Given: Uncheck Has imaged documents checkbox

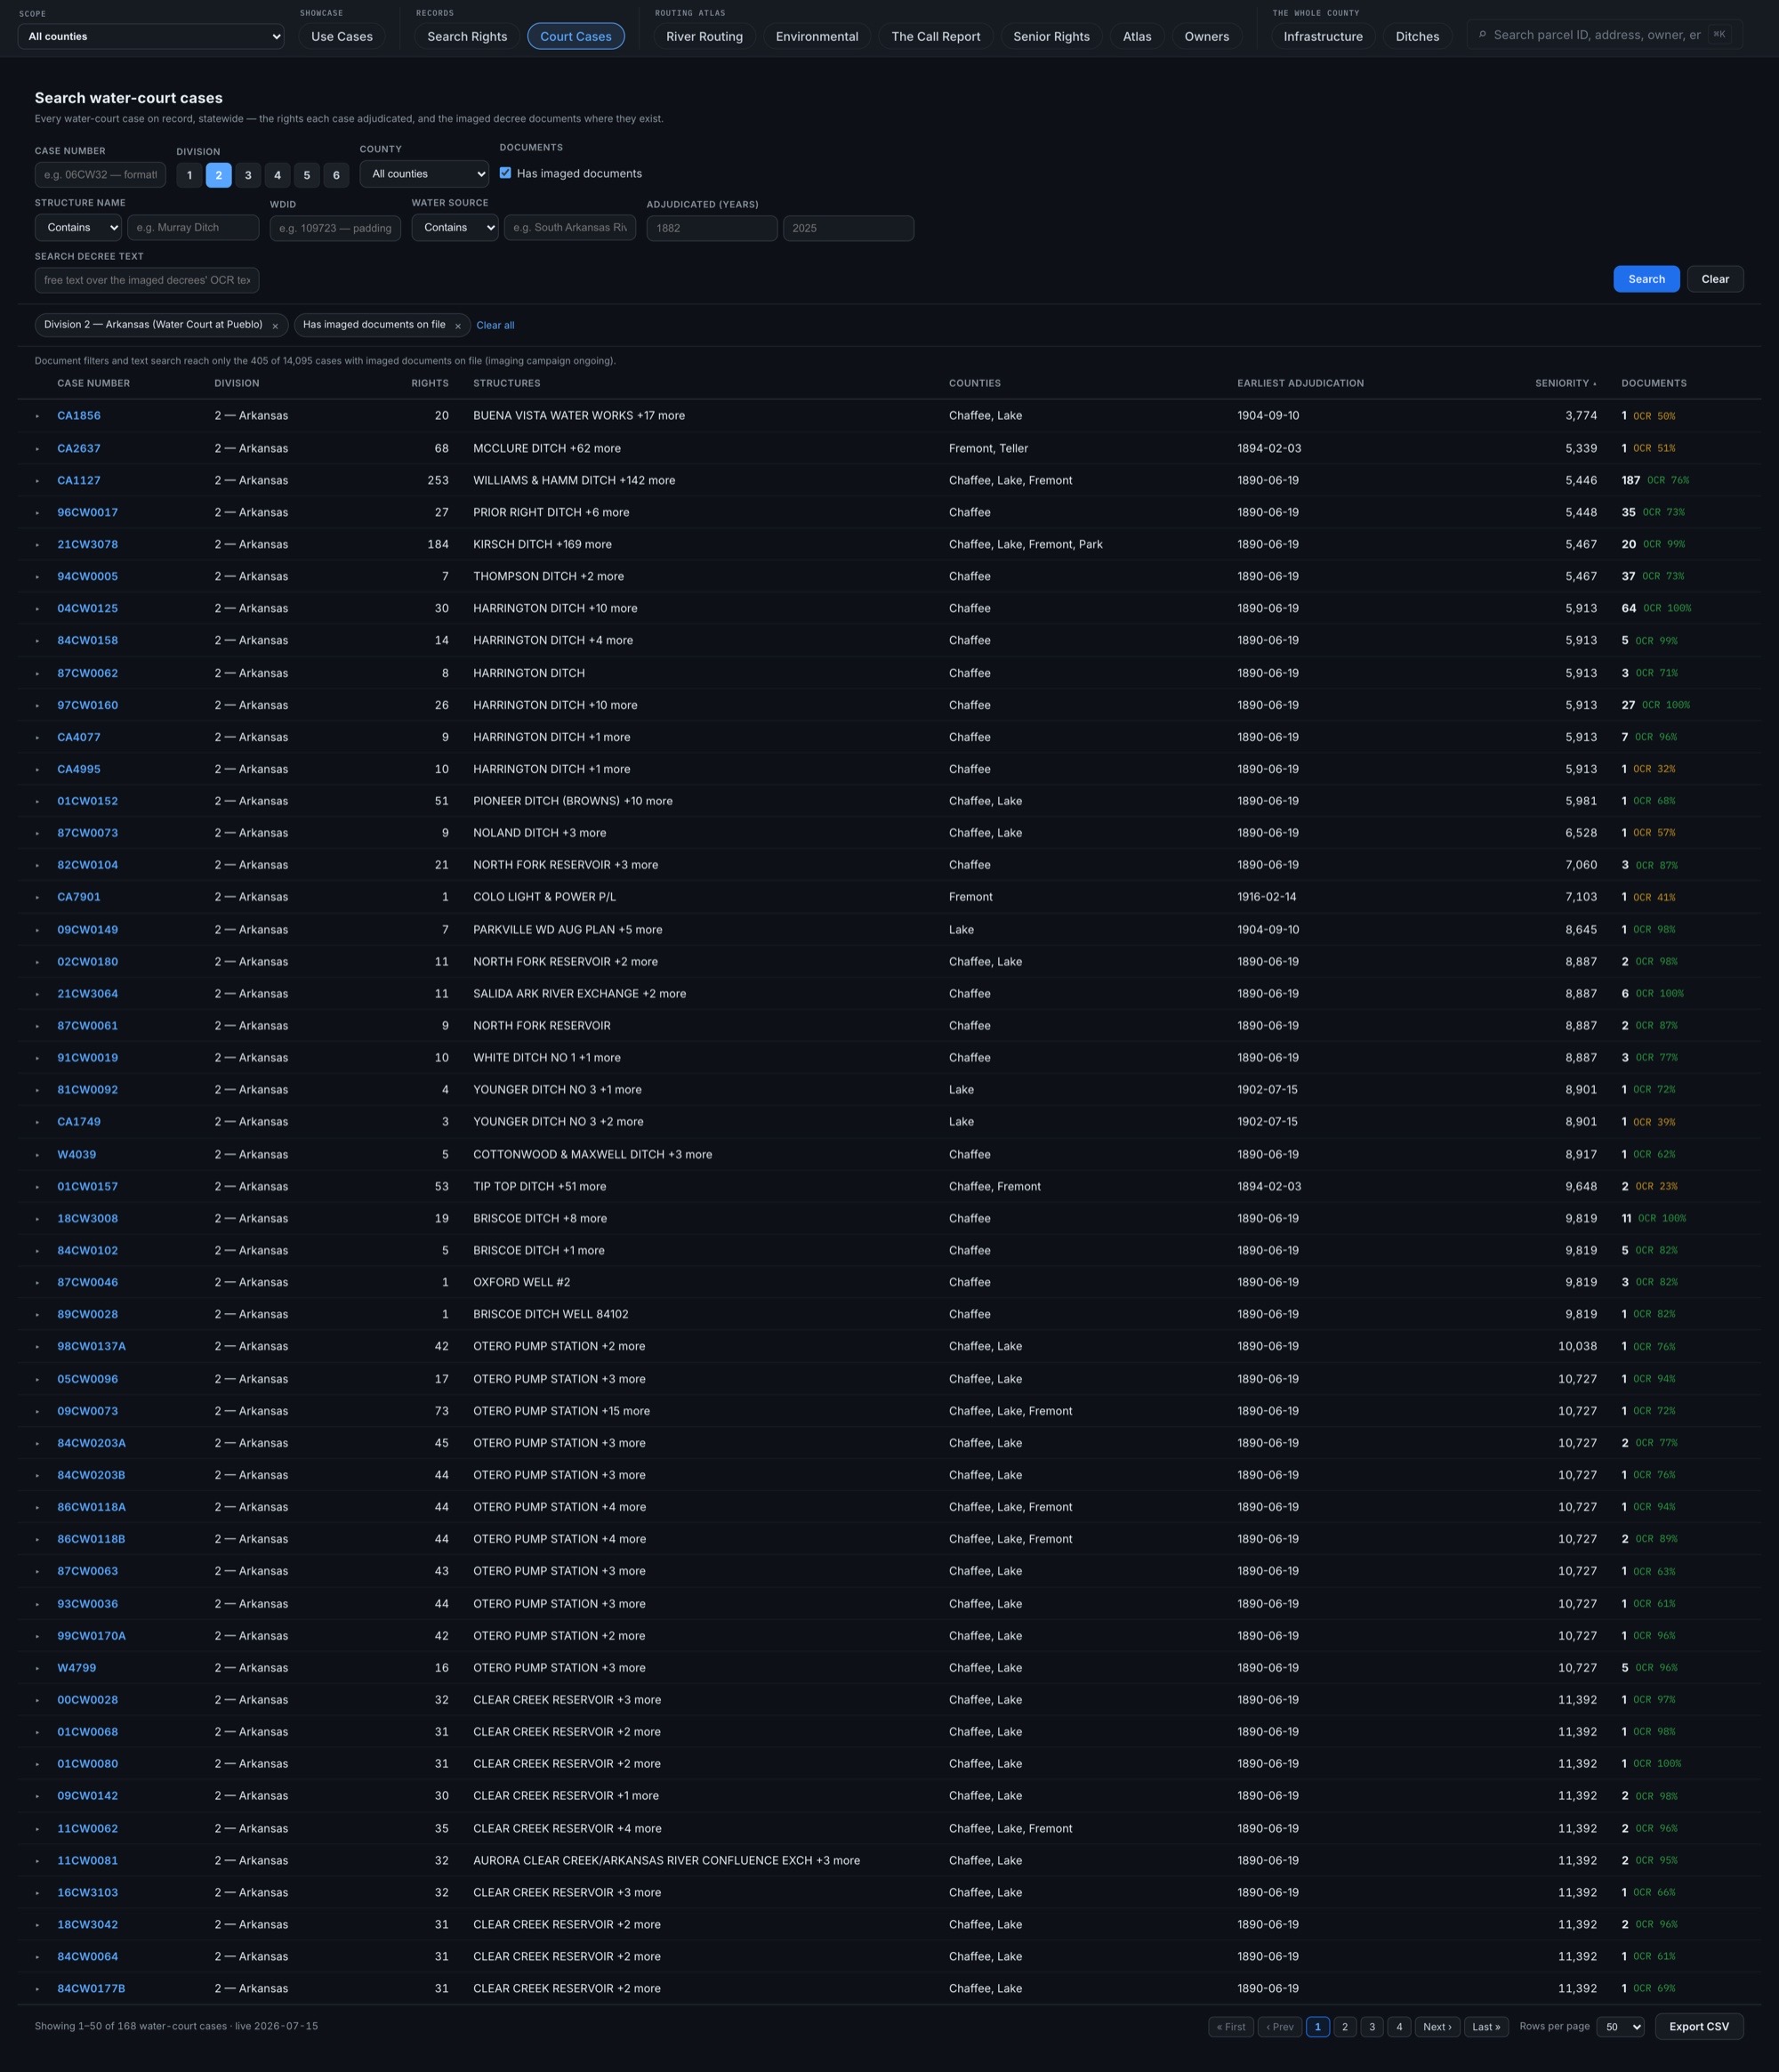Looking at the screenshot, I should [x=505, y=173].
